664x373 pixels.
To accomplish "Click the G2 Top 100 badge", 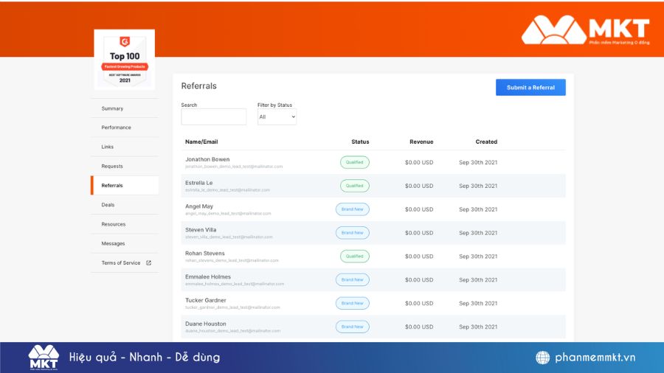I will (x=125, y=60).
